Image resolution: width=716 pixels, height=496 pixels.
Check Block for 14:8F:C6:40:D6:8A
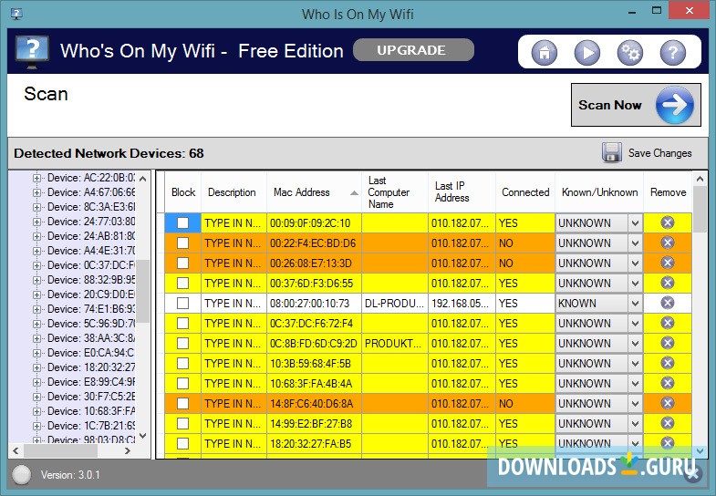coord(182,403)
